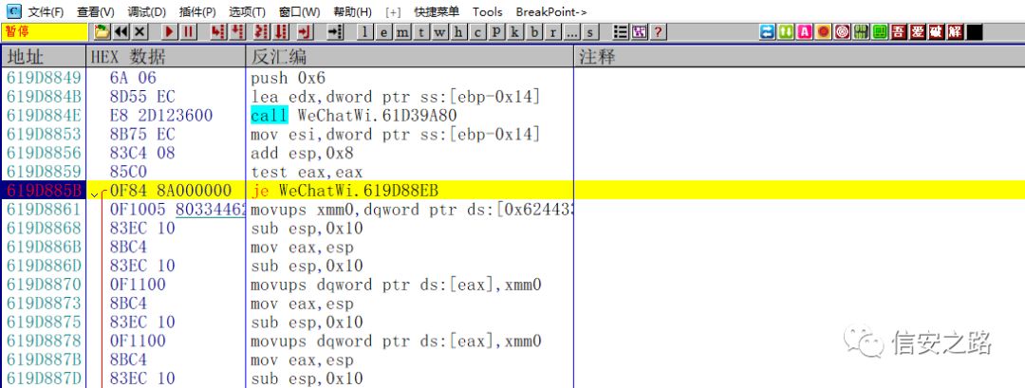Image resolution: width=1025 pixels, height=388 pixels.
Task: Click the Run program play icon
Action: pyautogui.click(x=170, y=31)
